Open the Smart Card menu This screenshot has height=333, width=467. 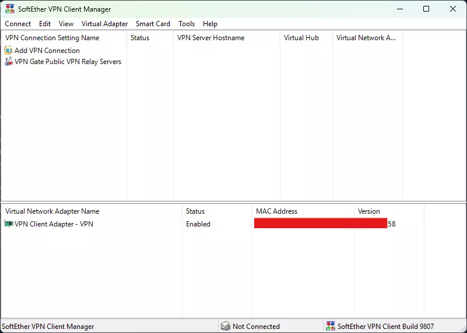(x=153, y=24)
